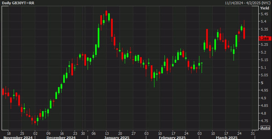Screen dimensions: 272x139
Task: Click the 09 date tick in December
Action: coord(48,134)
